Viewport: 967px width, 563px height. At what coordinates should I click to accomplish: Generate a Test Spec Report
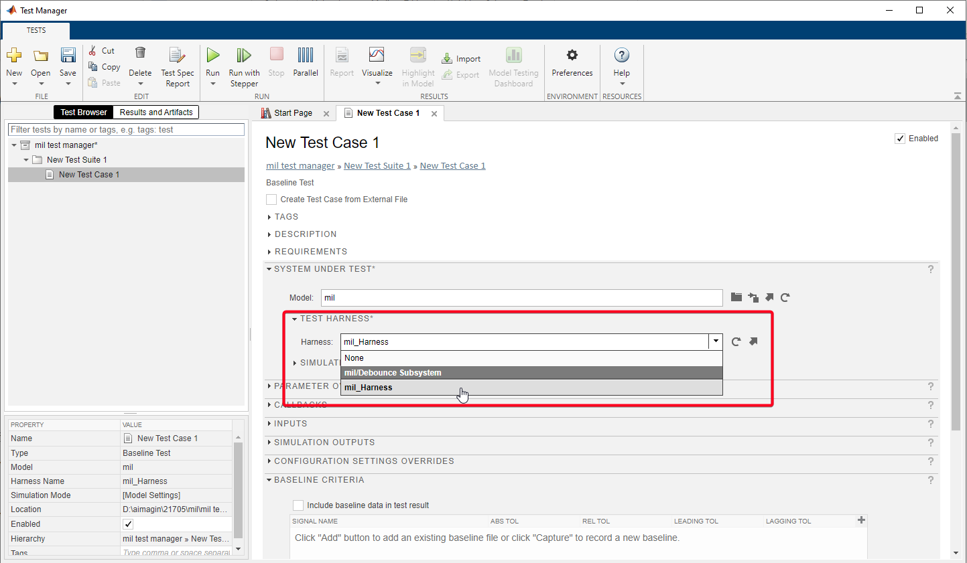click(178, 67)
